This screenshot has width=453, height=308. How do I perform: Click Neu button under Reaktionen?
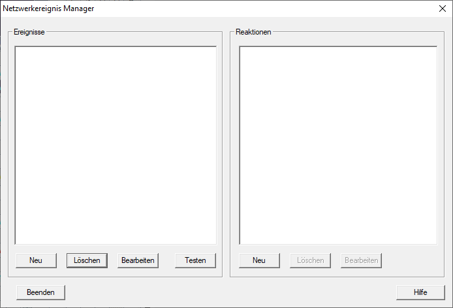pos(259,260)
